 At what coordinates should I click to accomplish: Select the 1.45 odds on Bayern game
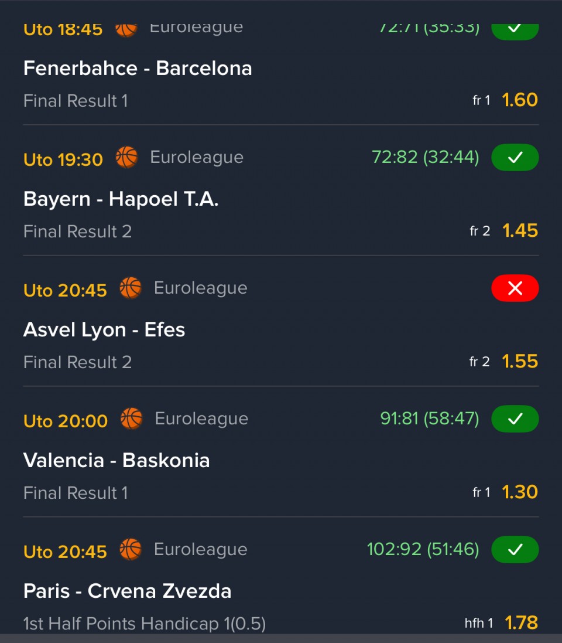pos(520,231)
